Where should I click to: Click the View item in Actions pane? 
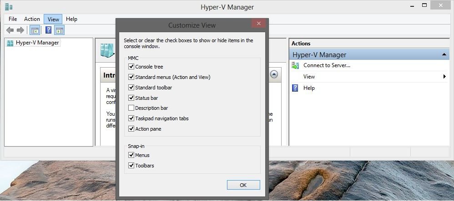(309, 77)
